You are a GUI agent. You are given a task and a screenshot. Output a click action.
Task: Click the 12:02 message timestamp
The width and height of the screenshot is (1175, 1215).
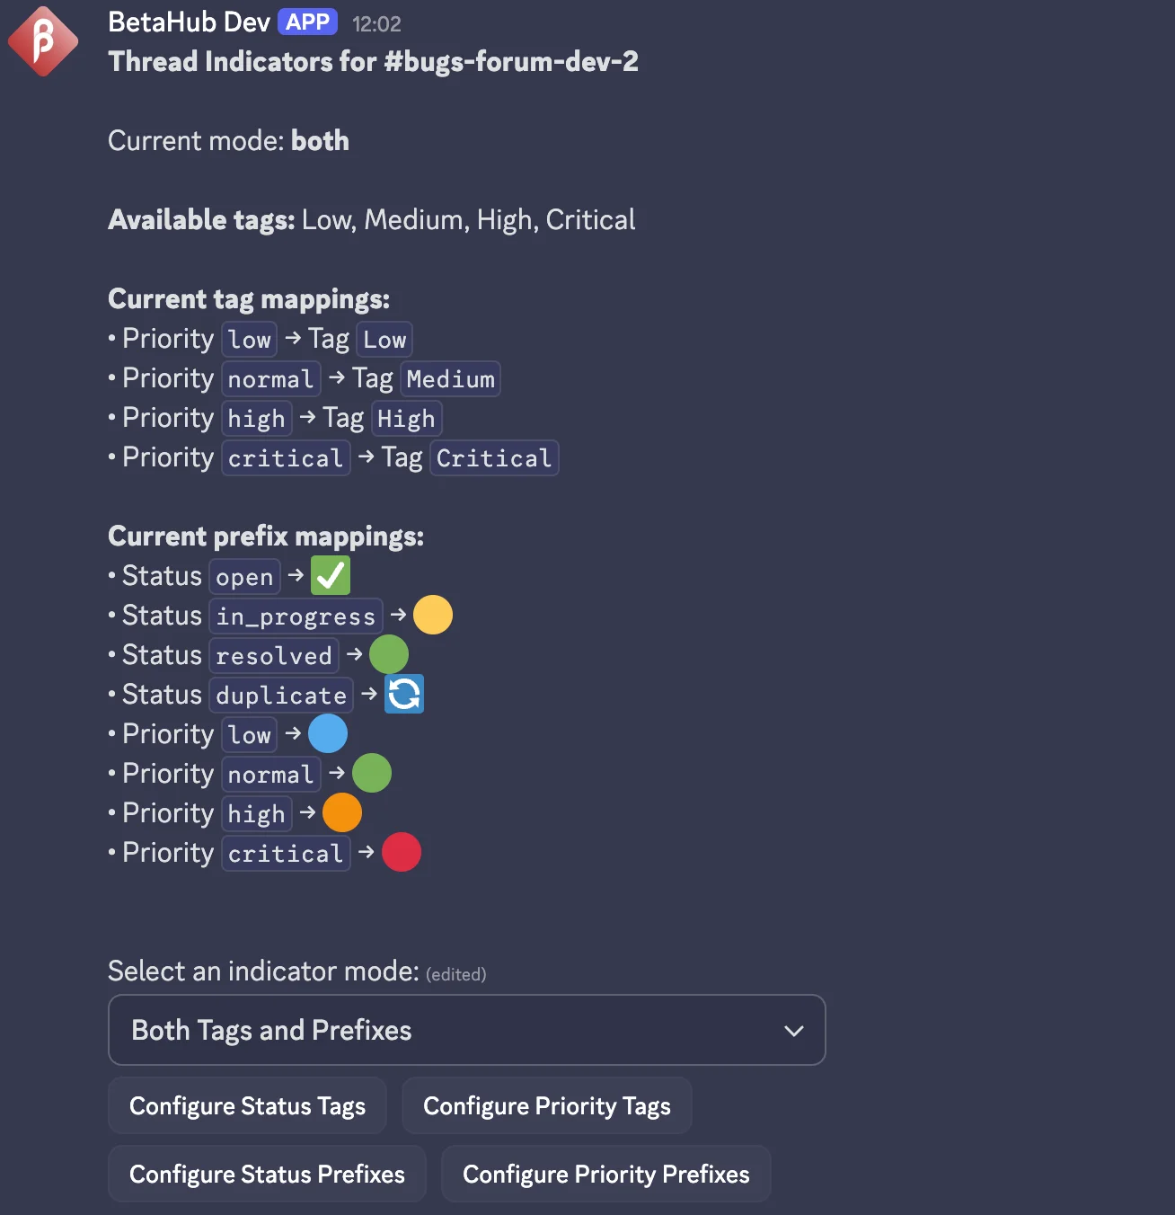377,22
